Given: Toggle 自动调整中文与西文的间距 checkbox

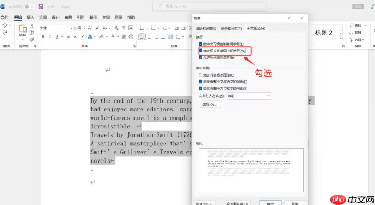Looking at the screenshot, I should coord(200,82).
